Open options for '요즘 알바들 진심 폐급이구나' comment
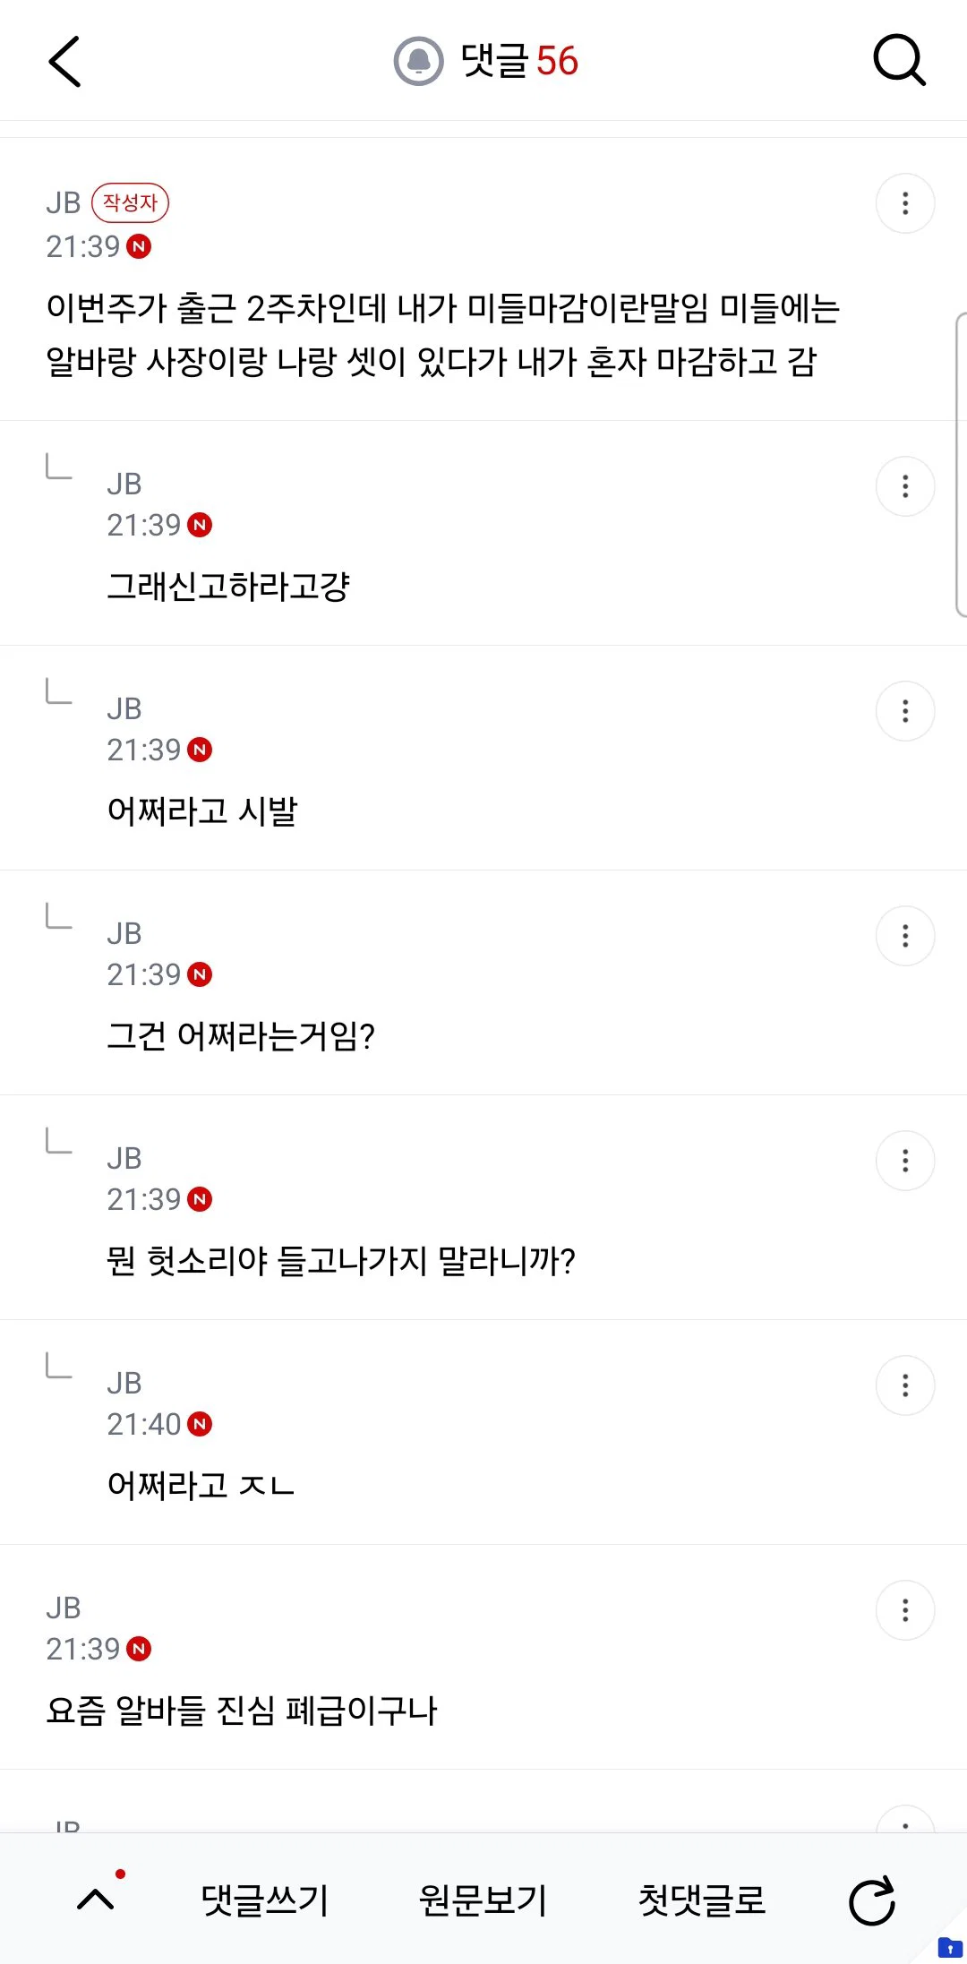The width and height of the screenshot is (967, 1964). click(905, 1610)
